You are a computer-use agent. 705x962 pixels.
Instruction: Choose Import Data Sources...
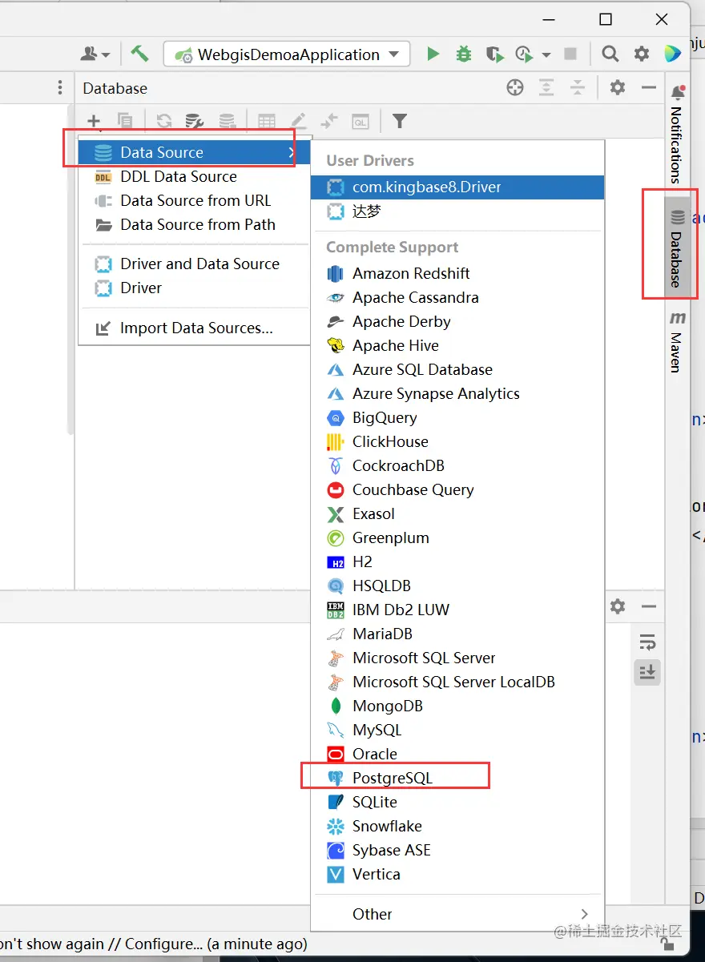[x=194, y=328]
